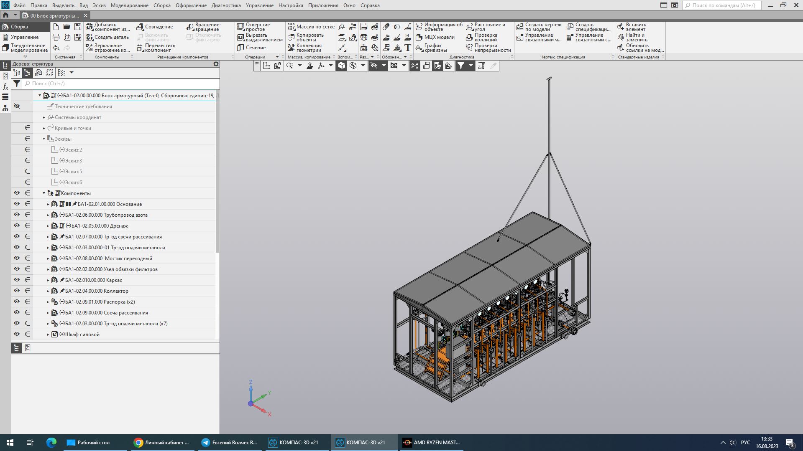This screenshot has height=451, width=803.
Task: Click tree panel settings gear icon
Action: (x=216, y=64)
